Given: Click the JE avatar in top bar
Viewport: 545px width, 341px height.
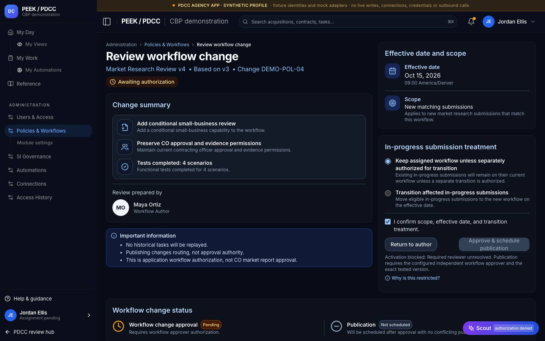Looking at the screenshot, I should click(489, 22).
